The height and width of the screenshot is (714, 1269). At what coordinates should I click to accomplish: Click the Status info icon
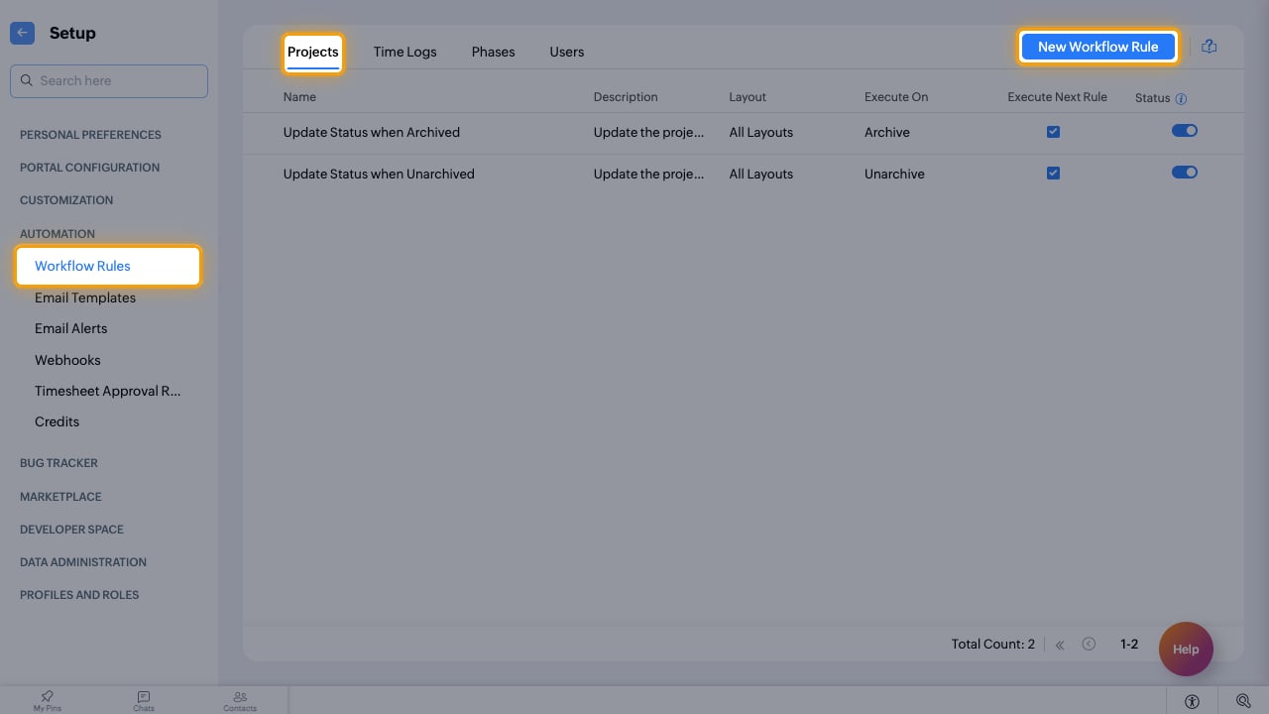1181,99
